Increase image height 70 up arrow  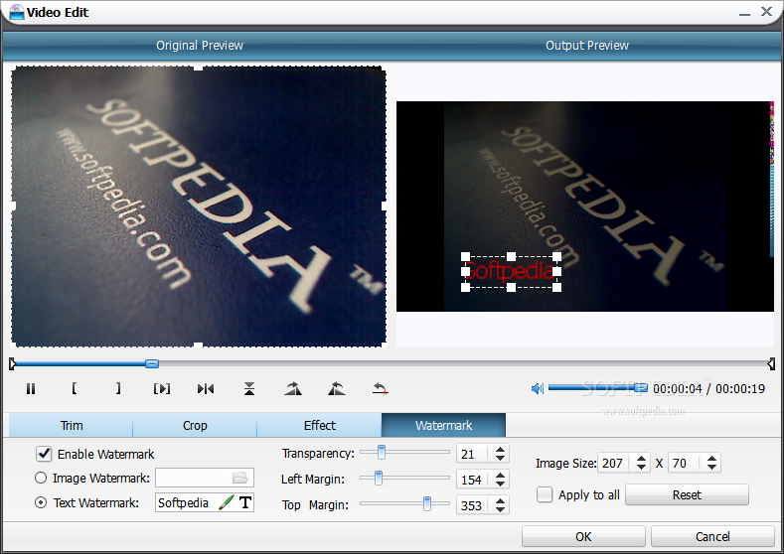click(712, 458)
